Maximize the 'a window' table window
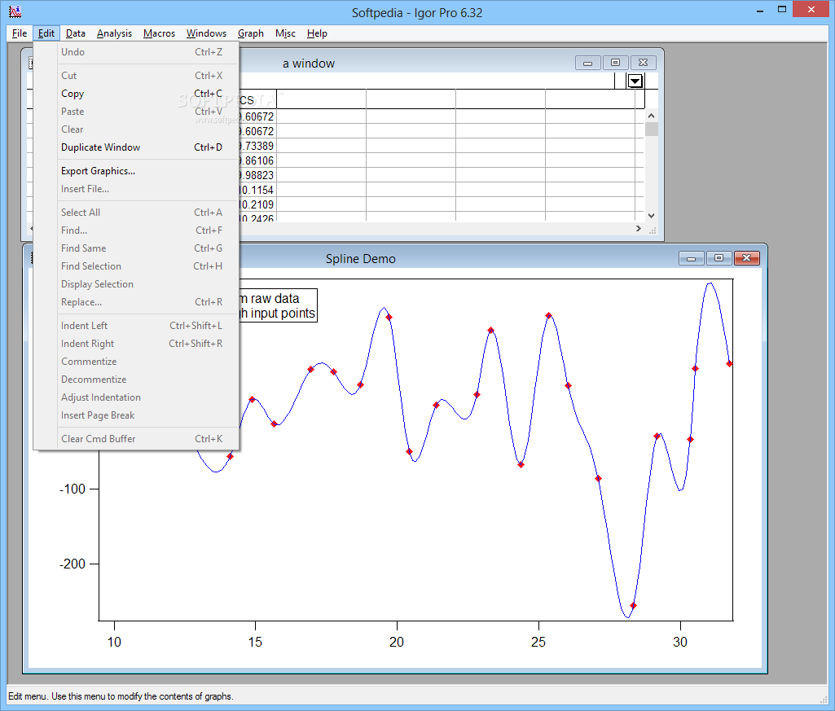 click(x=616, y=63)
